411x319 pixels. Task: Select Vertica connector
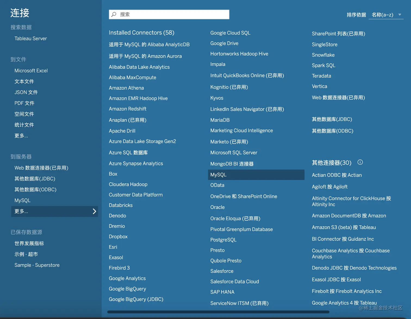(319, 86)
